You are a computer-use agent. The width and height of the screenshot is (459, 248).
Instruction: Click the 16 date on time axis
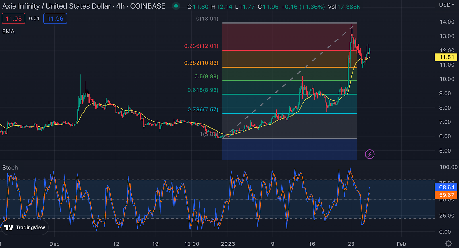312,244
